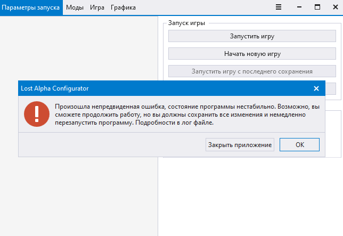Open the hamburger menu icon
The height and width of the screenshot is (236, 343).
pyautogui.click(x=278, y=7)
